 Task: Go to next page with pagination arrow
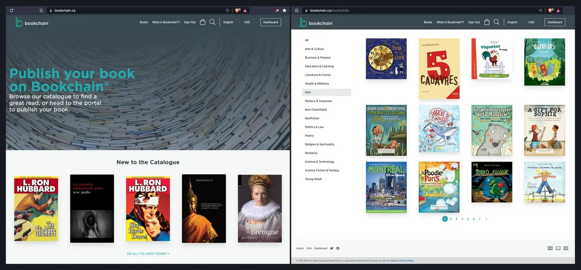point(486,219)
